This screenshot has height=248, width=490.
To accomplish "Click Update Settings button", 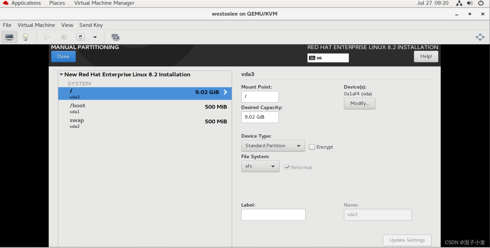I will point(407,240).
